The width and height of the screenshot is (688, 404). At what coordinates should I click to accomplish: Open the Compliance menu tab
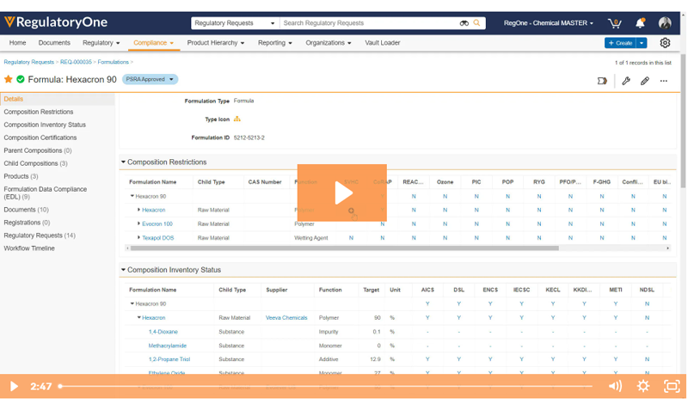click(x=153, y=42)
